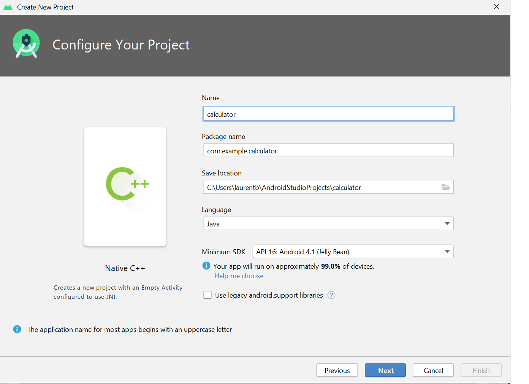Click help question mark beside legacy libraries
529x384 pixels.
click(331, 295)
